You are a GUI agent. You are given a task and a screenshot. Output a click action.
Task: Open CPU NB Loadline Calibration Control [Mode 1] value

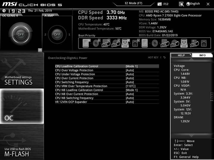132,90
